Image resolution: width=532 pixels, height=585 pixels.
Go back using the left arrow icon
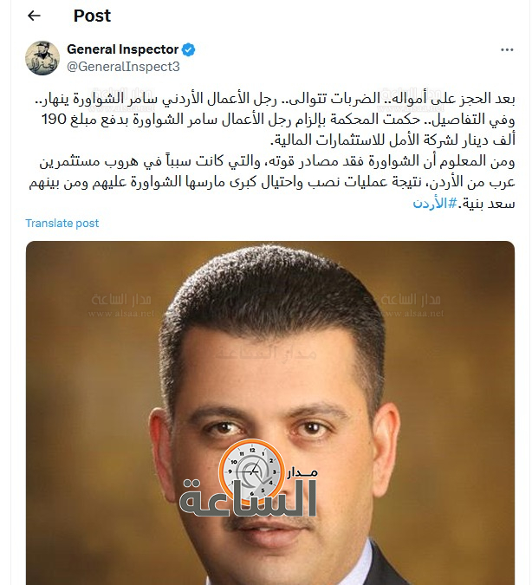click(34, 16)
